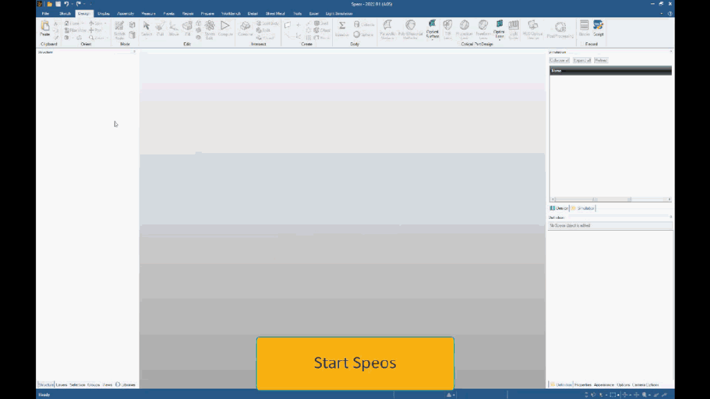Create a Light Guide
The width and height of the screenshot is (710, 399).
514,30
